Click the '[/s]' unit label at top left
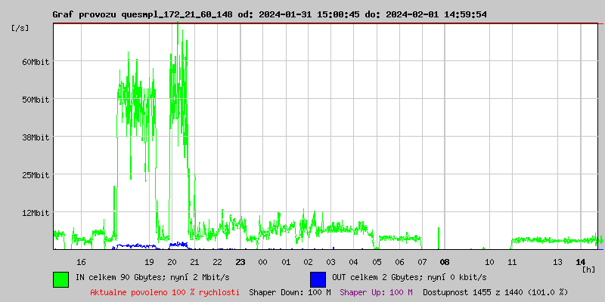This screenshot has width=605, height=302. point(21,28)
